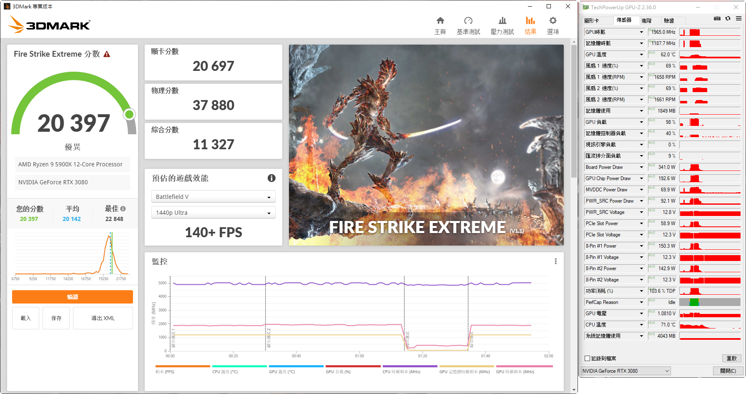Screen dimensions: 746x394
Task: Open the GPU 負載 sensor dropdown arrow
Action: pos(641,122)
